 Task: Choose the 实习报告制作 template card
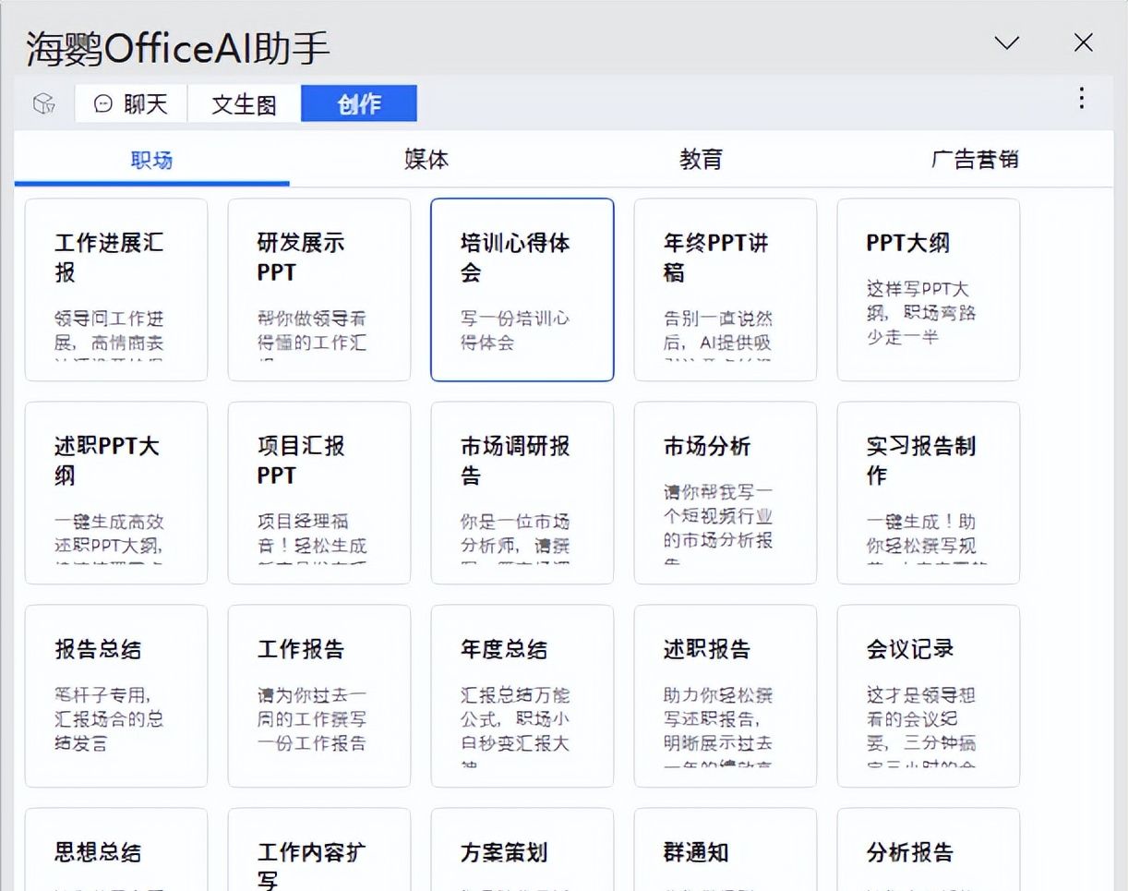click(929, 493)
